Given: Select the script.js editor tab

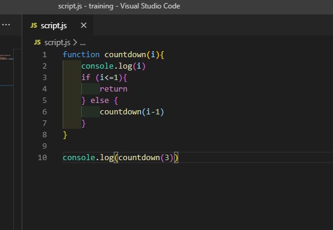Looking at the screenshot, I should (58, 25).
